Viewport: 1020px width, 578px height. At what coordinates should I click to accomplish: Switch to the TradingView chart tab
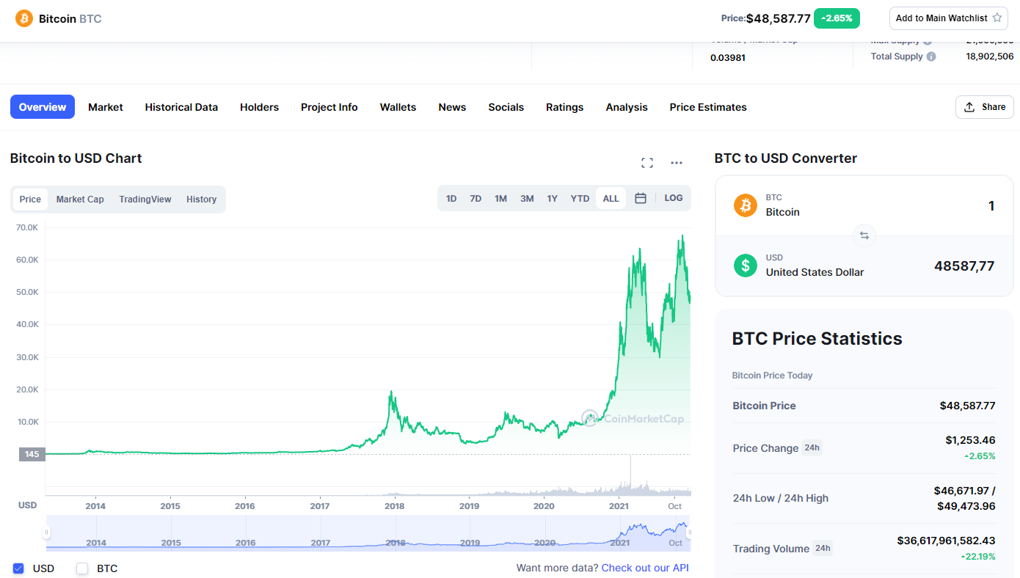[145, 200]
